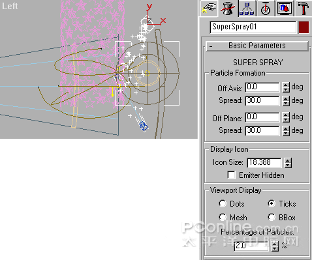Click the Off Plane Spread value field

coord(262,131)
